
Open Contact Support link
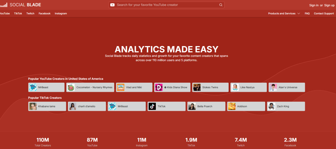pyautogui.click(x=324, y=13)
